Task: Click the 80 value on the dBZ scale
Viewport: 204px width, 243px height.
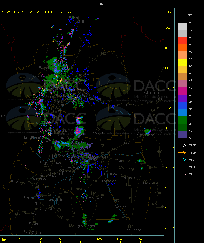Action: click(x=191, y=23)
